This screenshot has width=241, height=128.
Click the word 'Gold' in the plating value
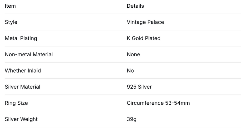[138, 38]
